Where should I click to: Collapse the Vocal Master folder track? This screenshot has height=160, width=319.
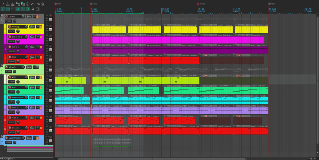pyautogui.click(x=2, y=136)
